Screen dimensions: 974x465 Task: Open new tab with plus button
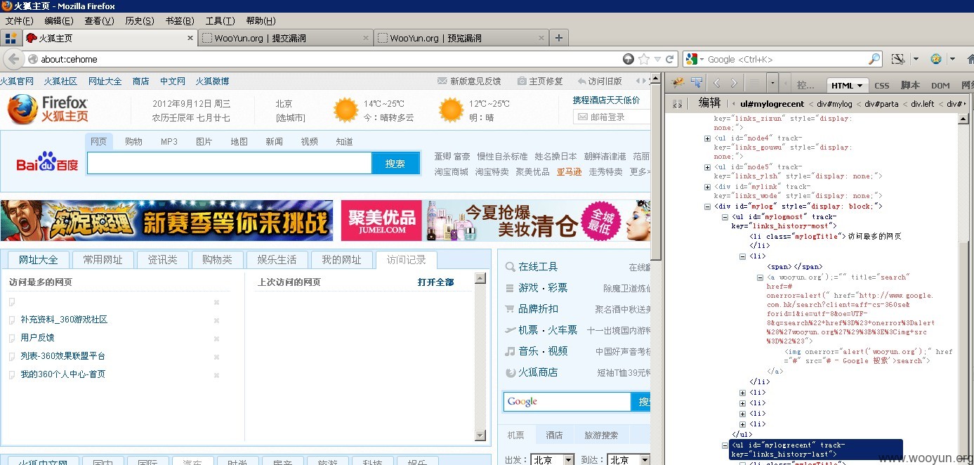(x=558, y=38)
